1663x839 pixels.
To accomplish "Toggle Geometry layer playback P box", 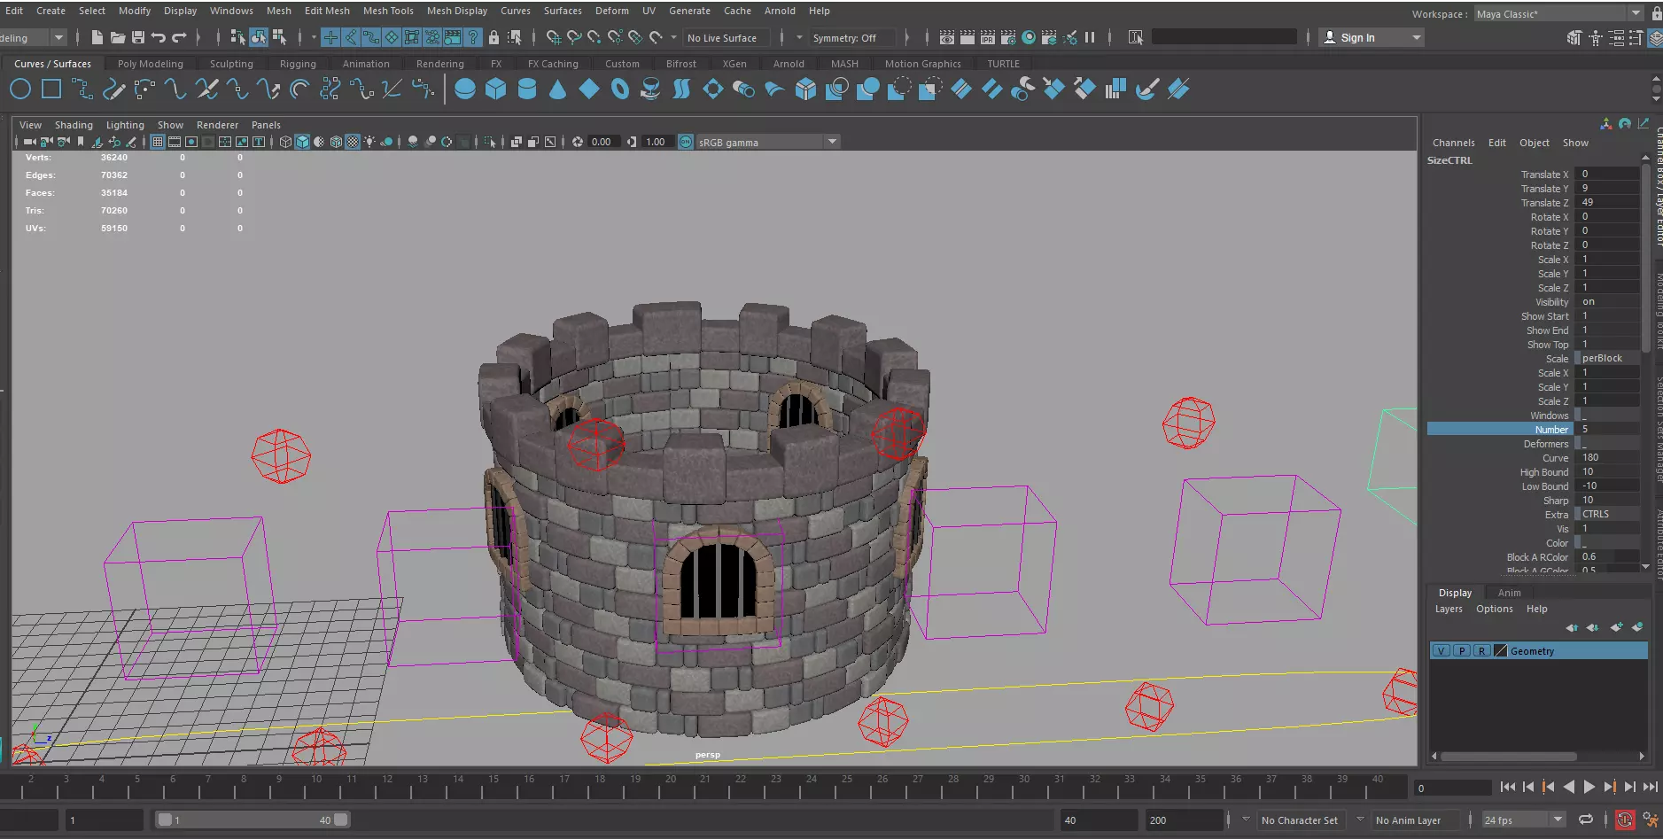I will click(1461, 650).
